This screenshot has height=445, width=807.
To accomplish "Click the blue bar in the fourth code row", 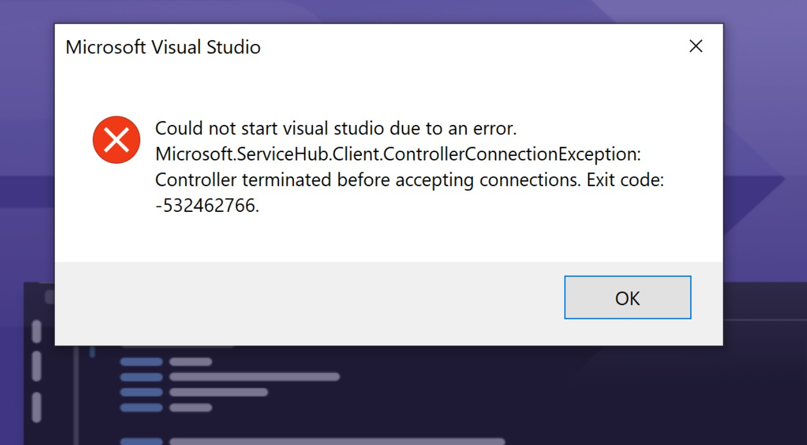I will click(x=141, y=408).
